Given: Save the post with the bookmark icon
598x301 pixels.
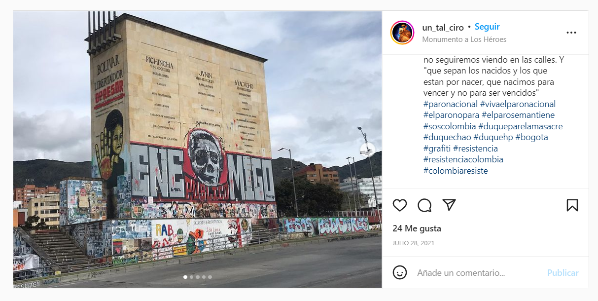Looking at the screenshot, I should click(572, 205).
